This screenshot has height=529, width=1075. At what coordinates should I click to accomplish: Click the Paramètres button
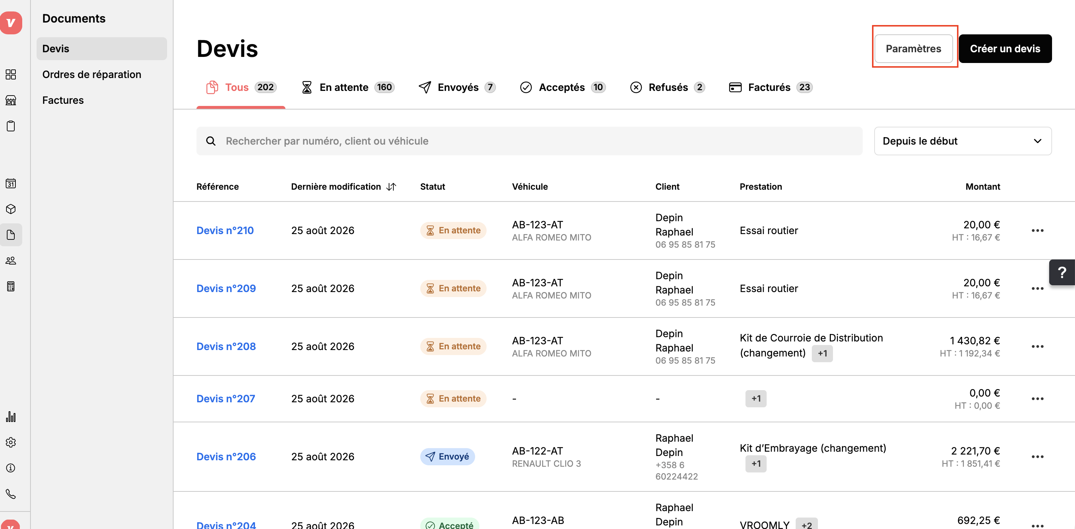click(914, 49)
